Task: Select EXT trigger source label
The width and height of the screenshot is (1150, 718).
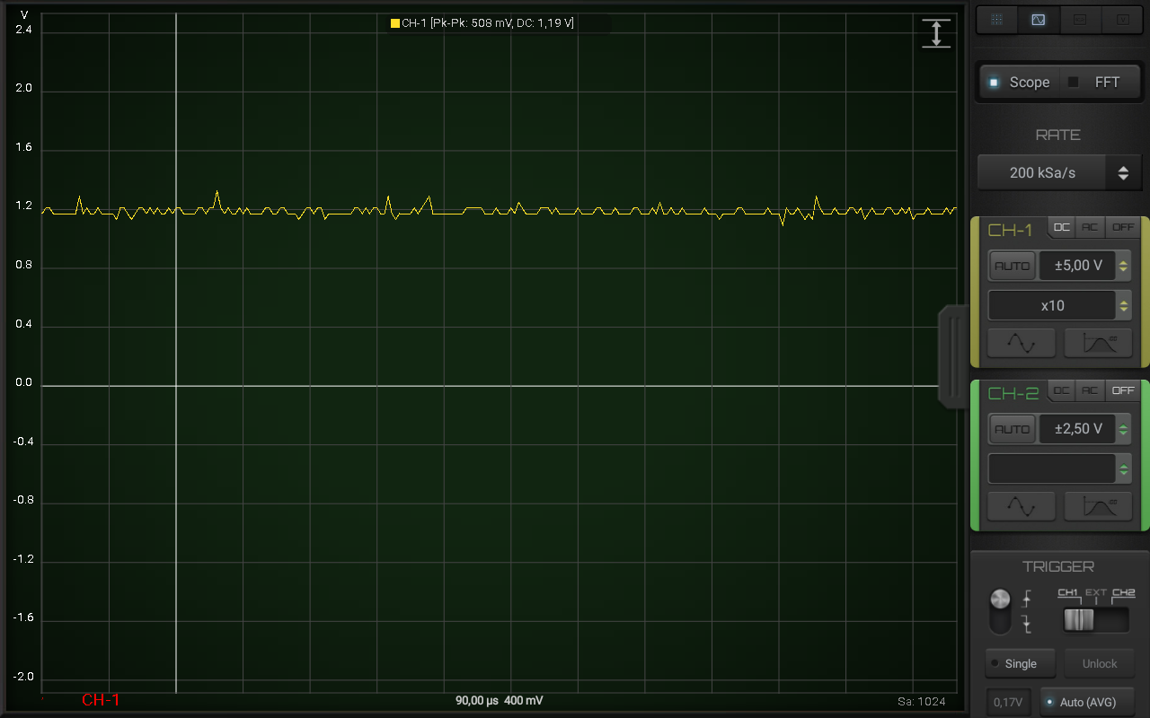Action: [1096, 592]
